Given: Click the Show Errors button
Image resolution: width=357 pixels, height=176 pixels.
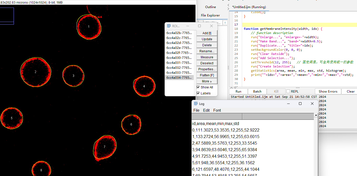Looking at the screenshot, I should (328, 92).
